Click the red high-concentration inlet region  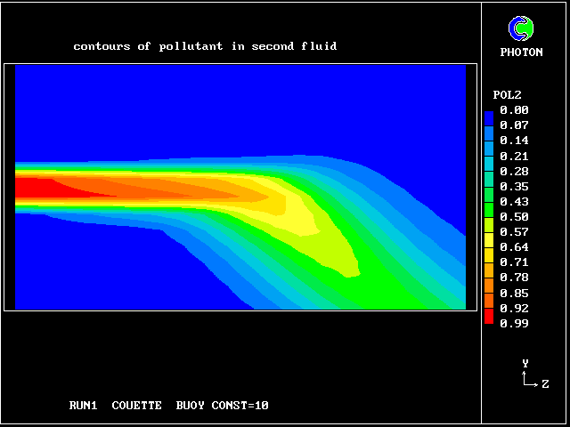tap(40, 188)
